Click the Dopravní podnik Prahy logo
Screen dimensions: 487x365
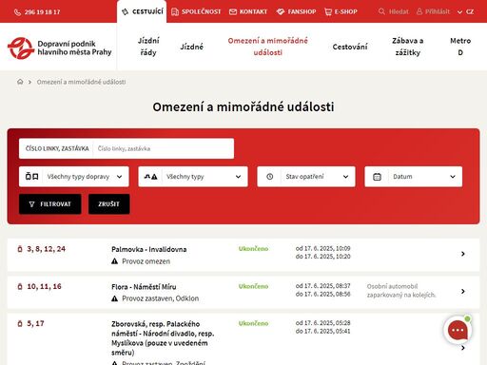60,48
